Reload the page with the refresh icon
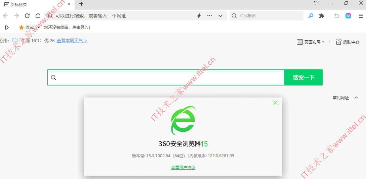Image resolution: width=366 pixels, height=179 pixels. [x=27, y=16]
